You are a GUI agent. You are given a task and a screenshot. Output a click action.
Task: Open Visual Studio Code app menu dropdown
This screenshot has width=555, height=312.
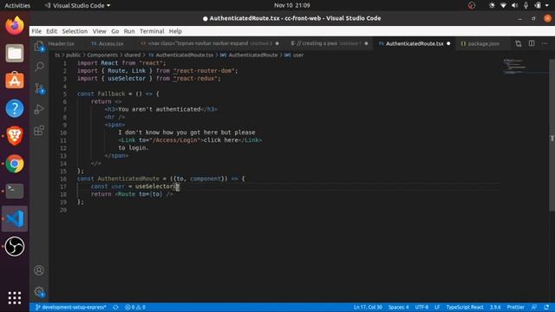pos(77,5)
